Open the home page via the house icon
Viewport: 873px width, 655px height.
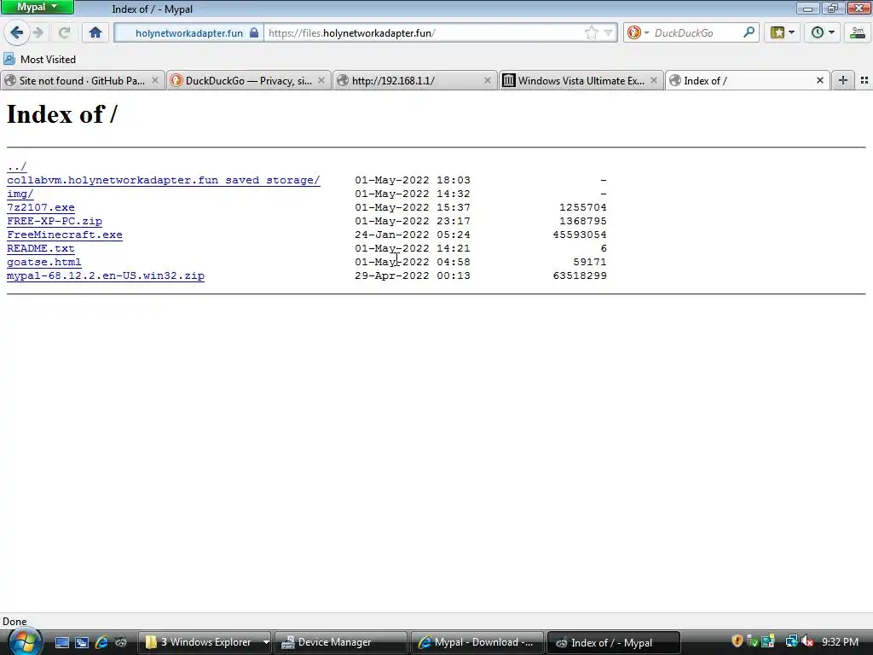point(95,33)
